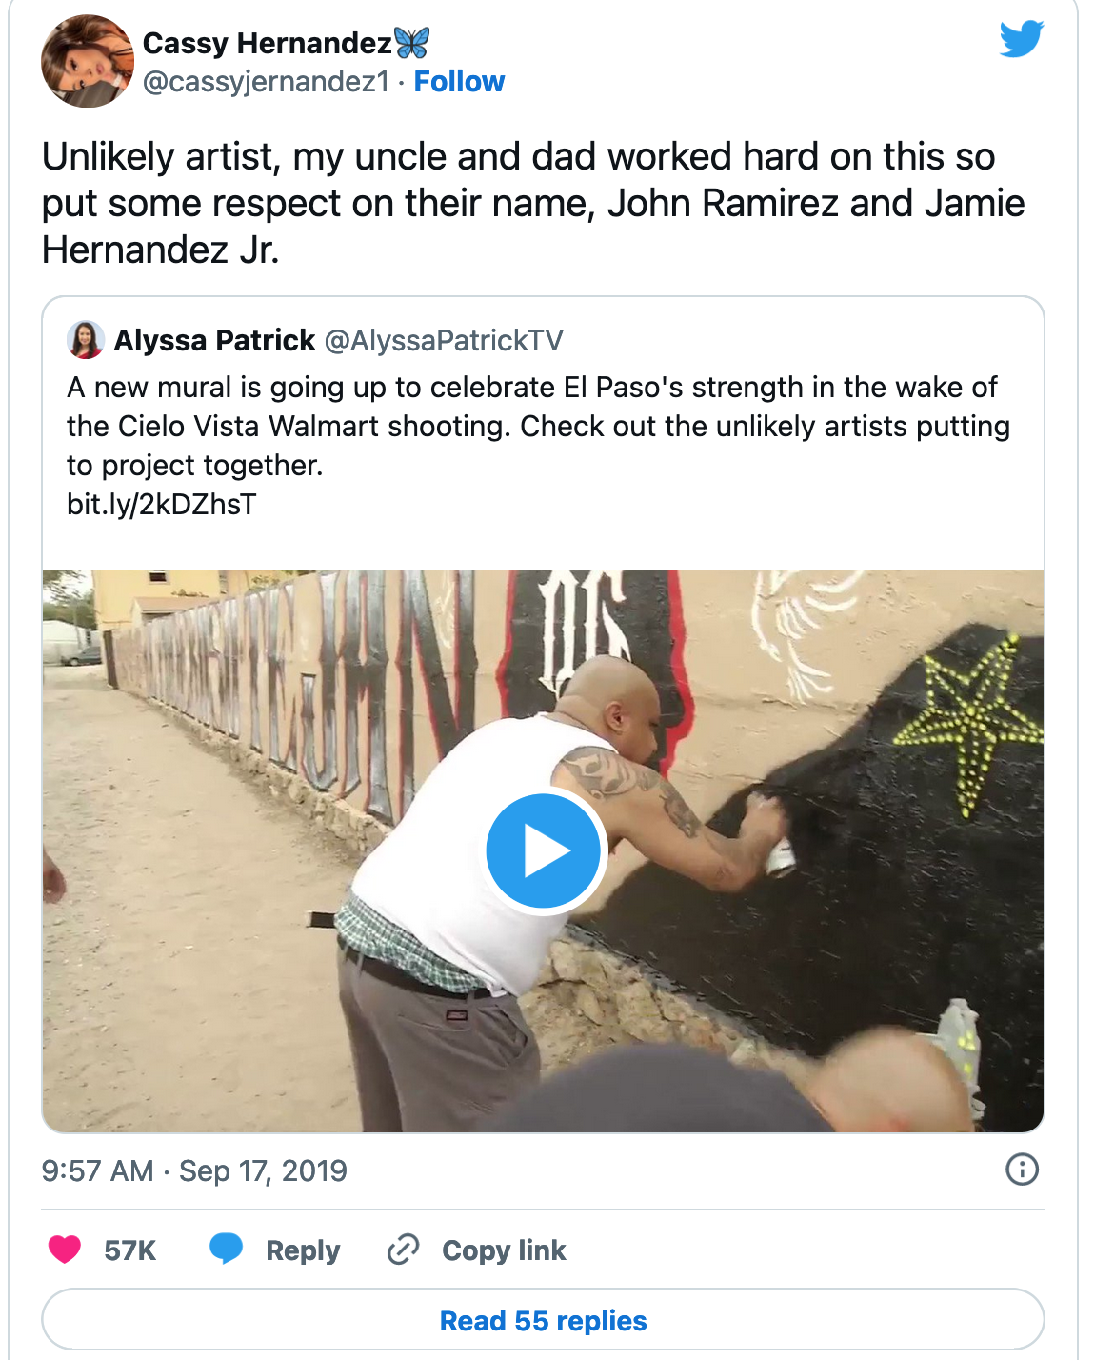Screen dimensions: 1095x1360
Task: Click the Reply label
Action: [303, 1250]
